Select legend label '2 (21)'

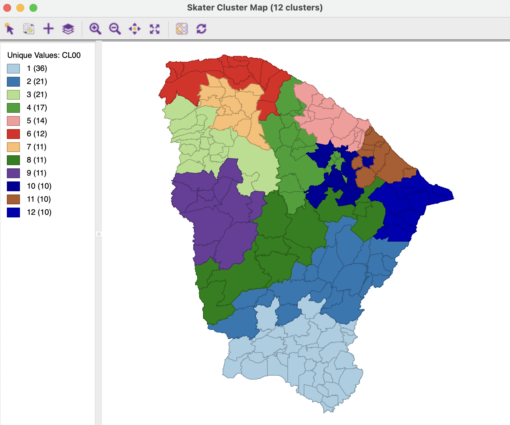[37, 81]
